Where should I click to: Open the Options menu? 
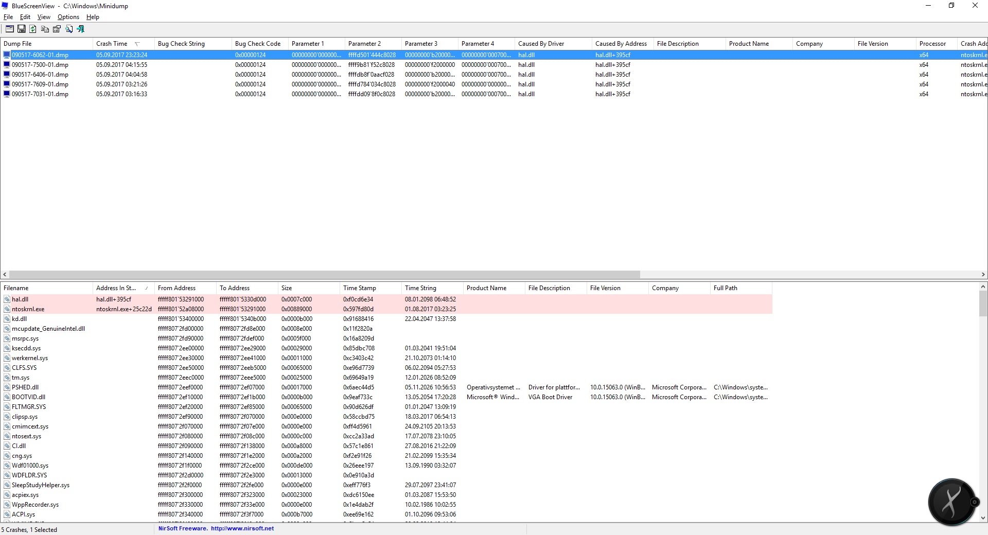coord(68,17)
